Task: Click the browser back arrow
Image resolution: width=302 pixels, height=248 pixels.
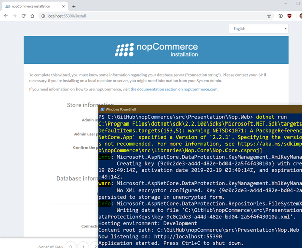Action: coord(6,16)
